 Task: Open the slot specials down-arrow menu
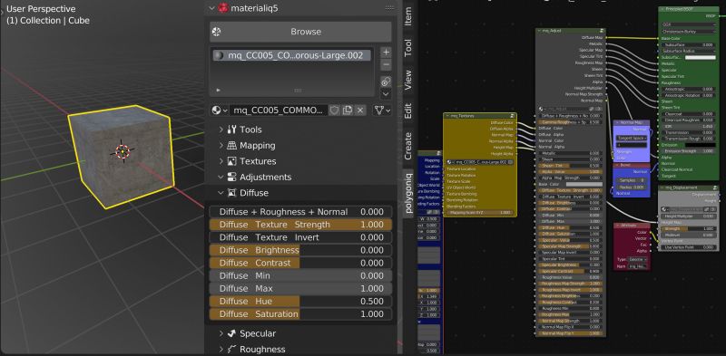[x=387, y=93]
